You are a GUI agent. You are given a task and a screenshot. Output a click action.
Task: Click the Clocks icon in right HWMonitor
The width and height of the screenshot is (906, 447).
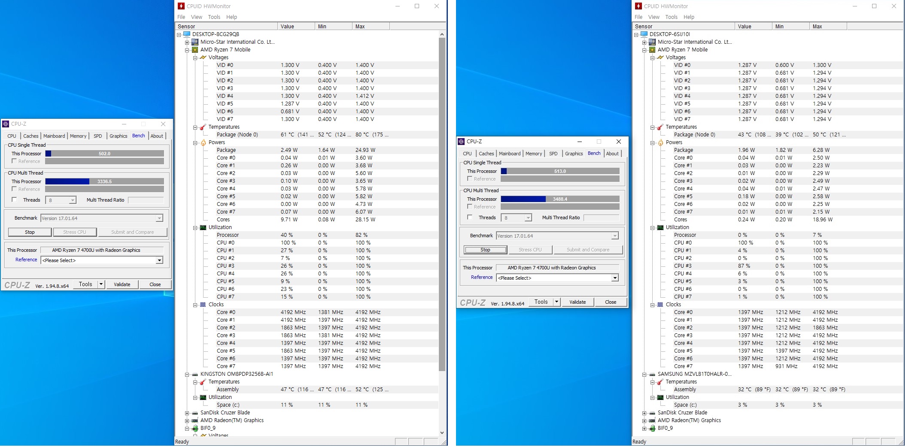click(660, 305)
